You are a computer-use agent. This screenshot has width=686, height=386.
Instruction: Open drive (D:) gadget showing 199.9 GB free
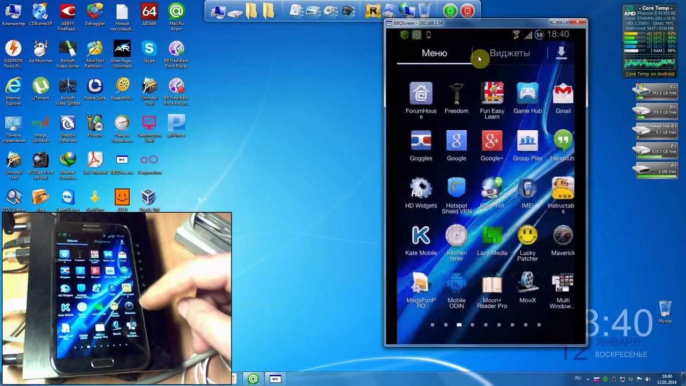coord(656,112)
